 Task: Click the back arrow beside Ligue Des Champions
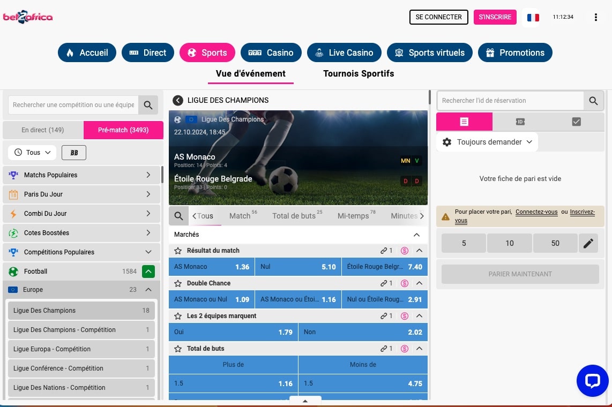click(x=177, y=100)
